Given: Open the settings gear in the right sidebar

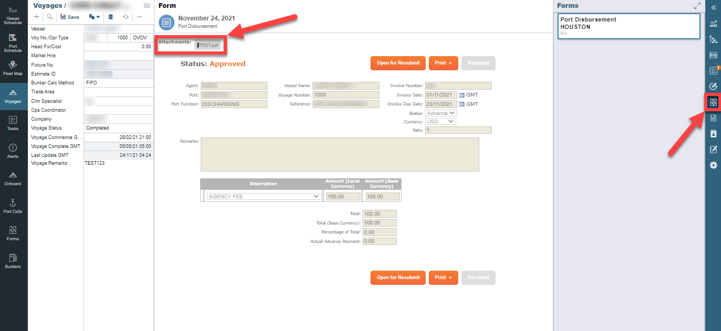Looking at the screenshot, I should click(713, 165).
